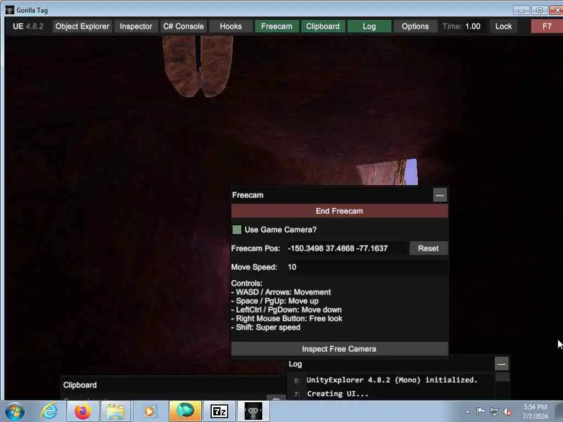
Task: Open Windows Media Player from taskbar
Action: (150, 411)
